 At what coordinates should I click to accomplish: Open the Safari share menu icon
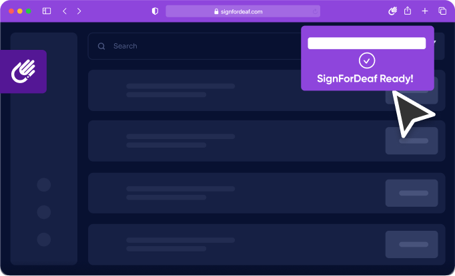coord(408,11)
